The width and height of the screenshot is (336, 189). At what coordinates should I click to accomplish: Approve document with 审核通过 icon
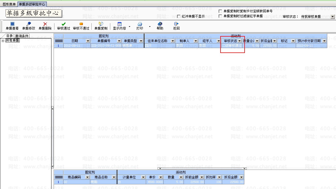point(63,24)
